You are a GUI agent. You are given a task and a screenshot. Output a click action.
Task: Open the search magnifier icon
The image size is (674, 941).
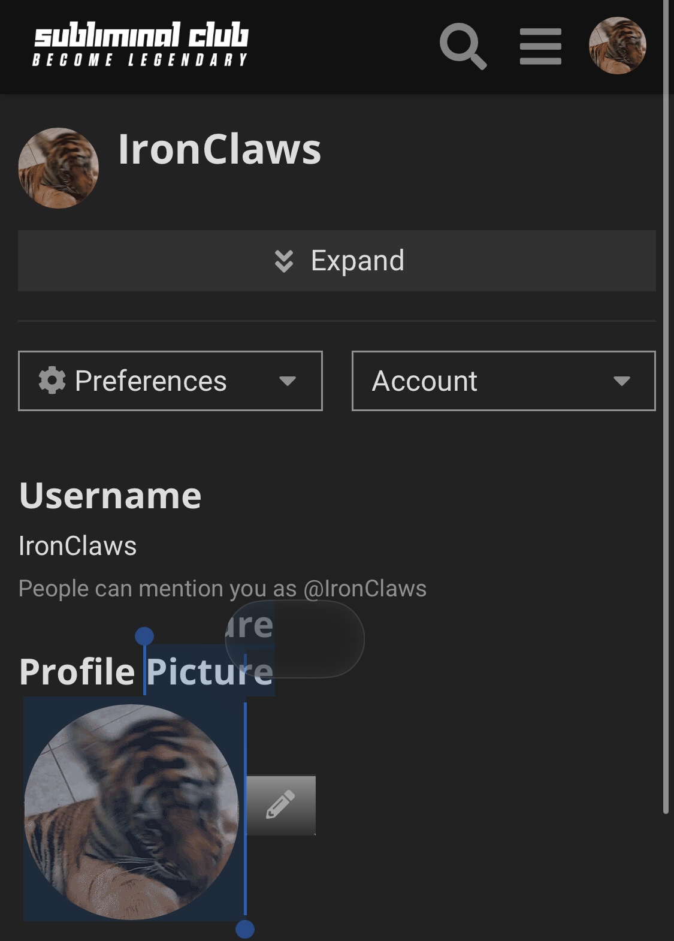(x=463, y=46)
